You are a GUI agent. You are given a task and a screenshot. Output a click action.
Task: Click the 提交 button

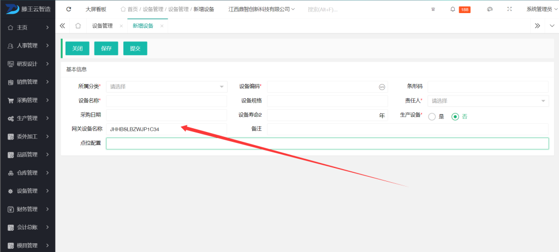click(x=135, y=49)
